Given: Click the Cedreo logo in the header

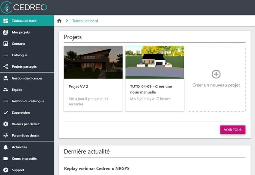Looking at the screenshot, I should point(24,7).
